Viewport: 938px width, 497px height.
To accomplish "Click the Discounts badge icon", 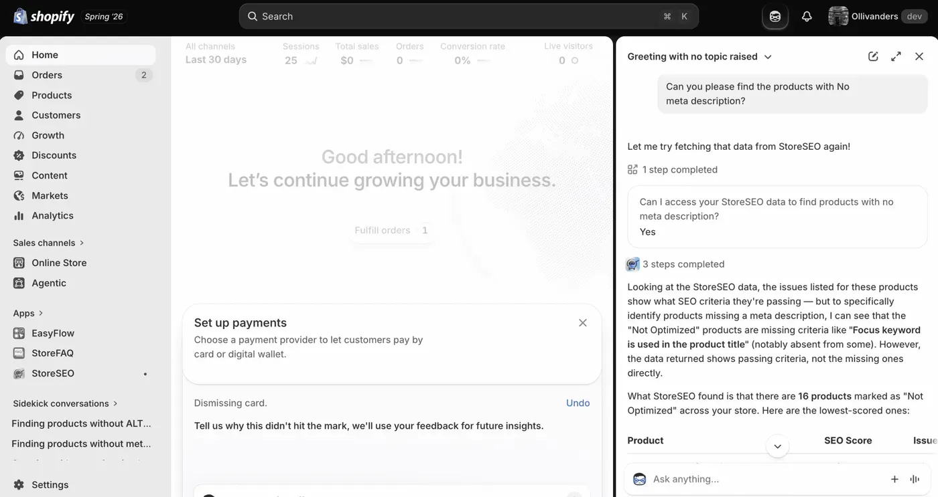I will click(19, 155).
